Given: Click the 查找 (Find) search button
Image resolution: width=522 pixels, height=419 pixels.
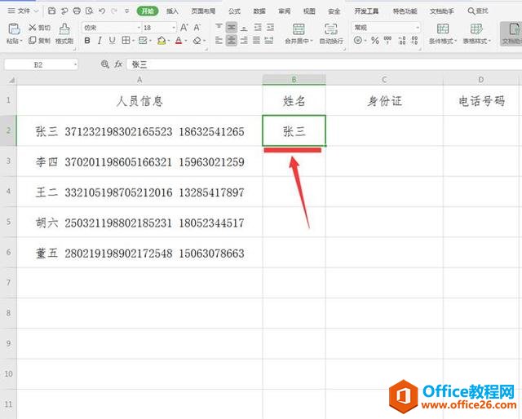Looking at the screenshot, I should 478,11.
